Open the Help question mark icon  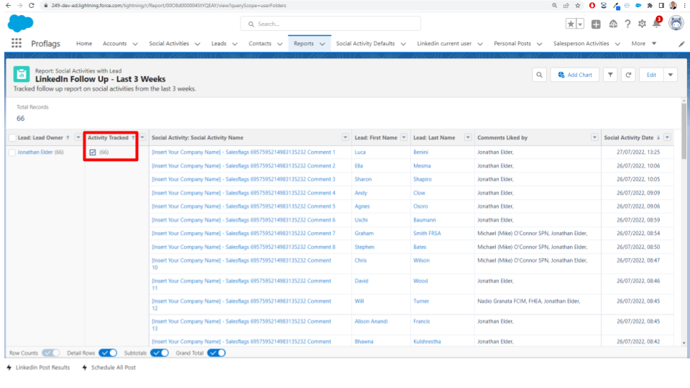coord(627,24)
